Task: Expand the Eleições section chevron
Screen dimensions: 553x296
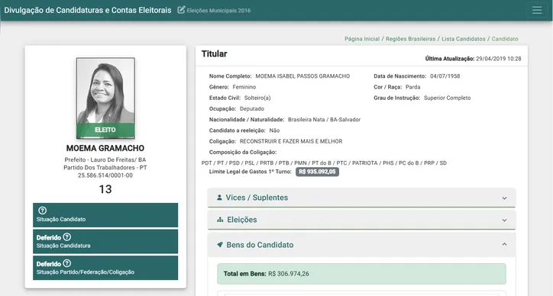Action: [504, 220]
